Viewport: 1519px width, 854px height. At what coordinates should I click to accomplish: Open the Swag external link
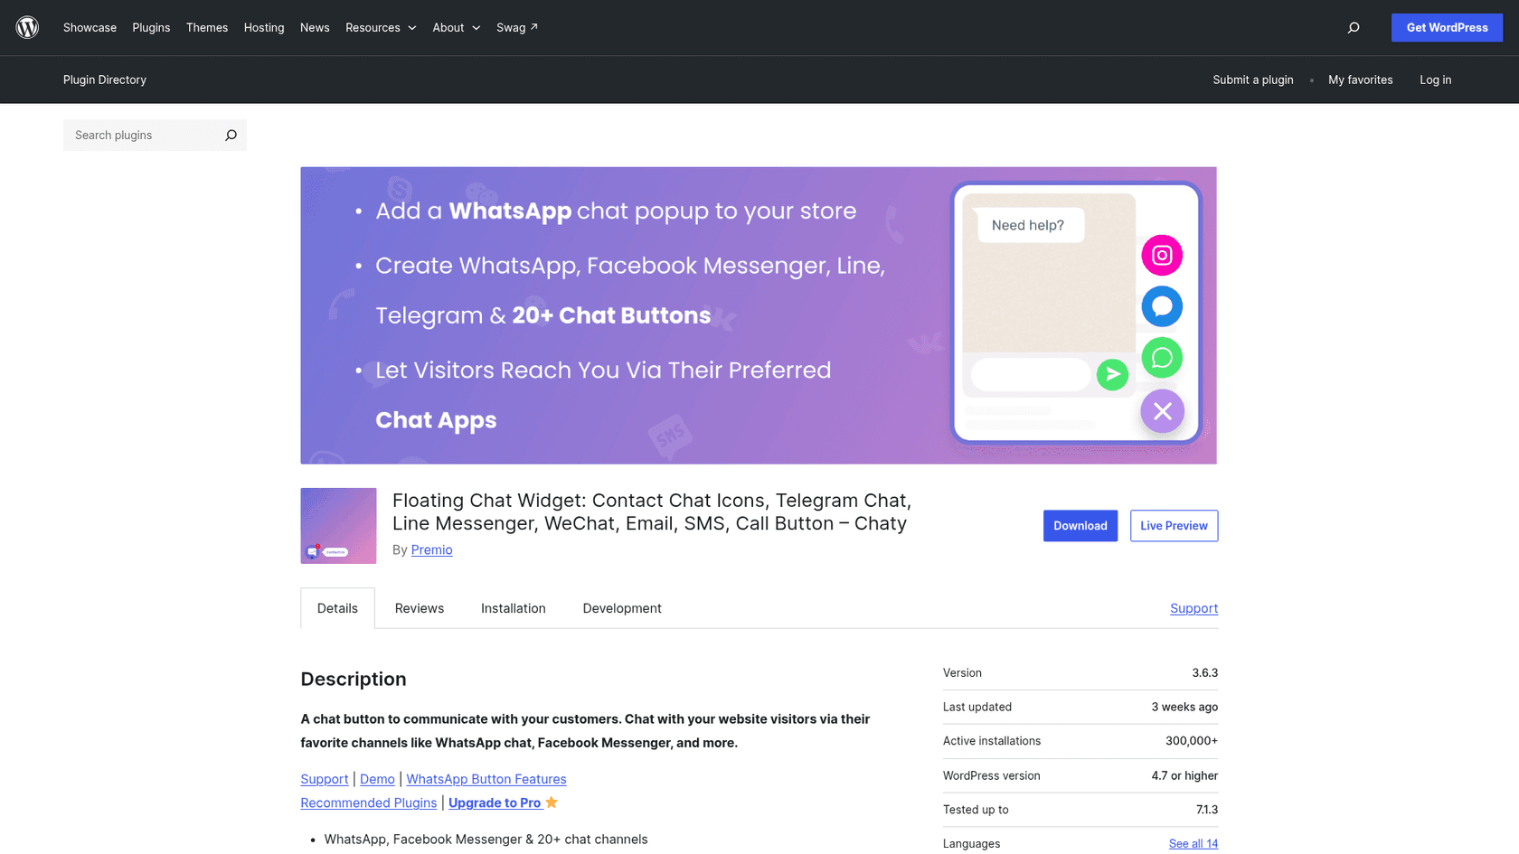[517, 28]
